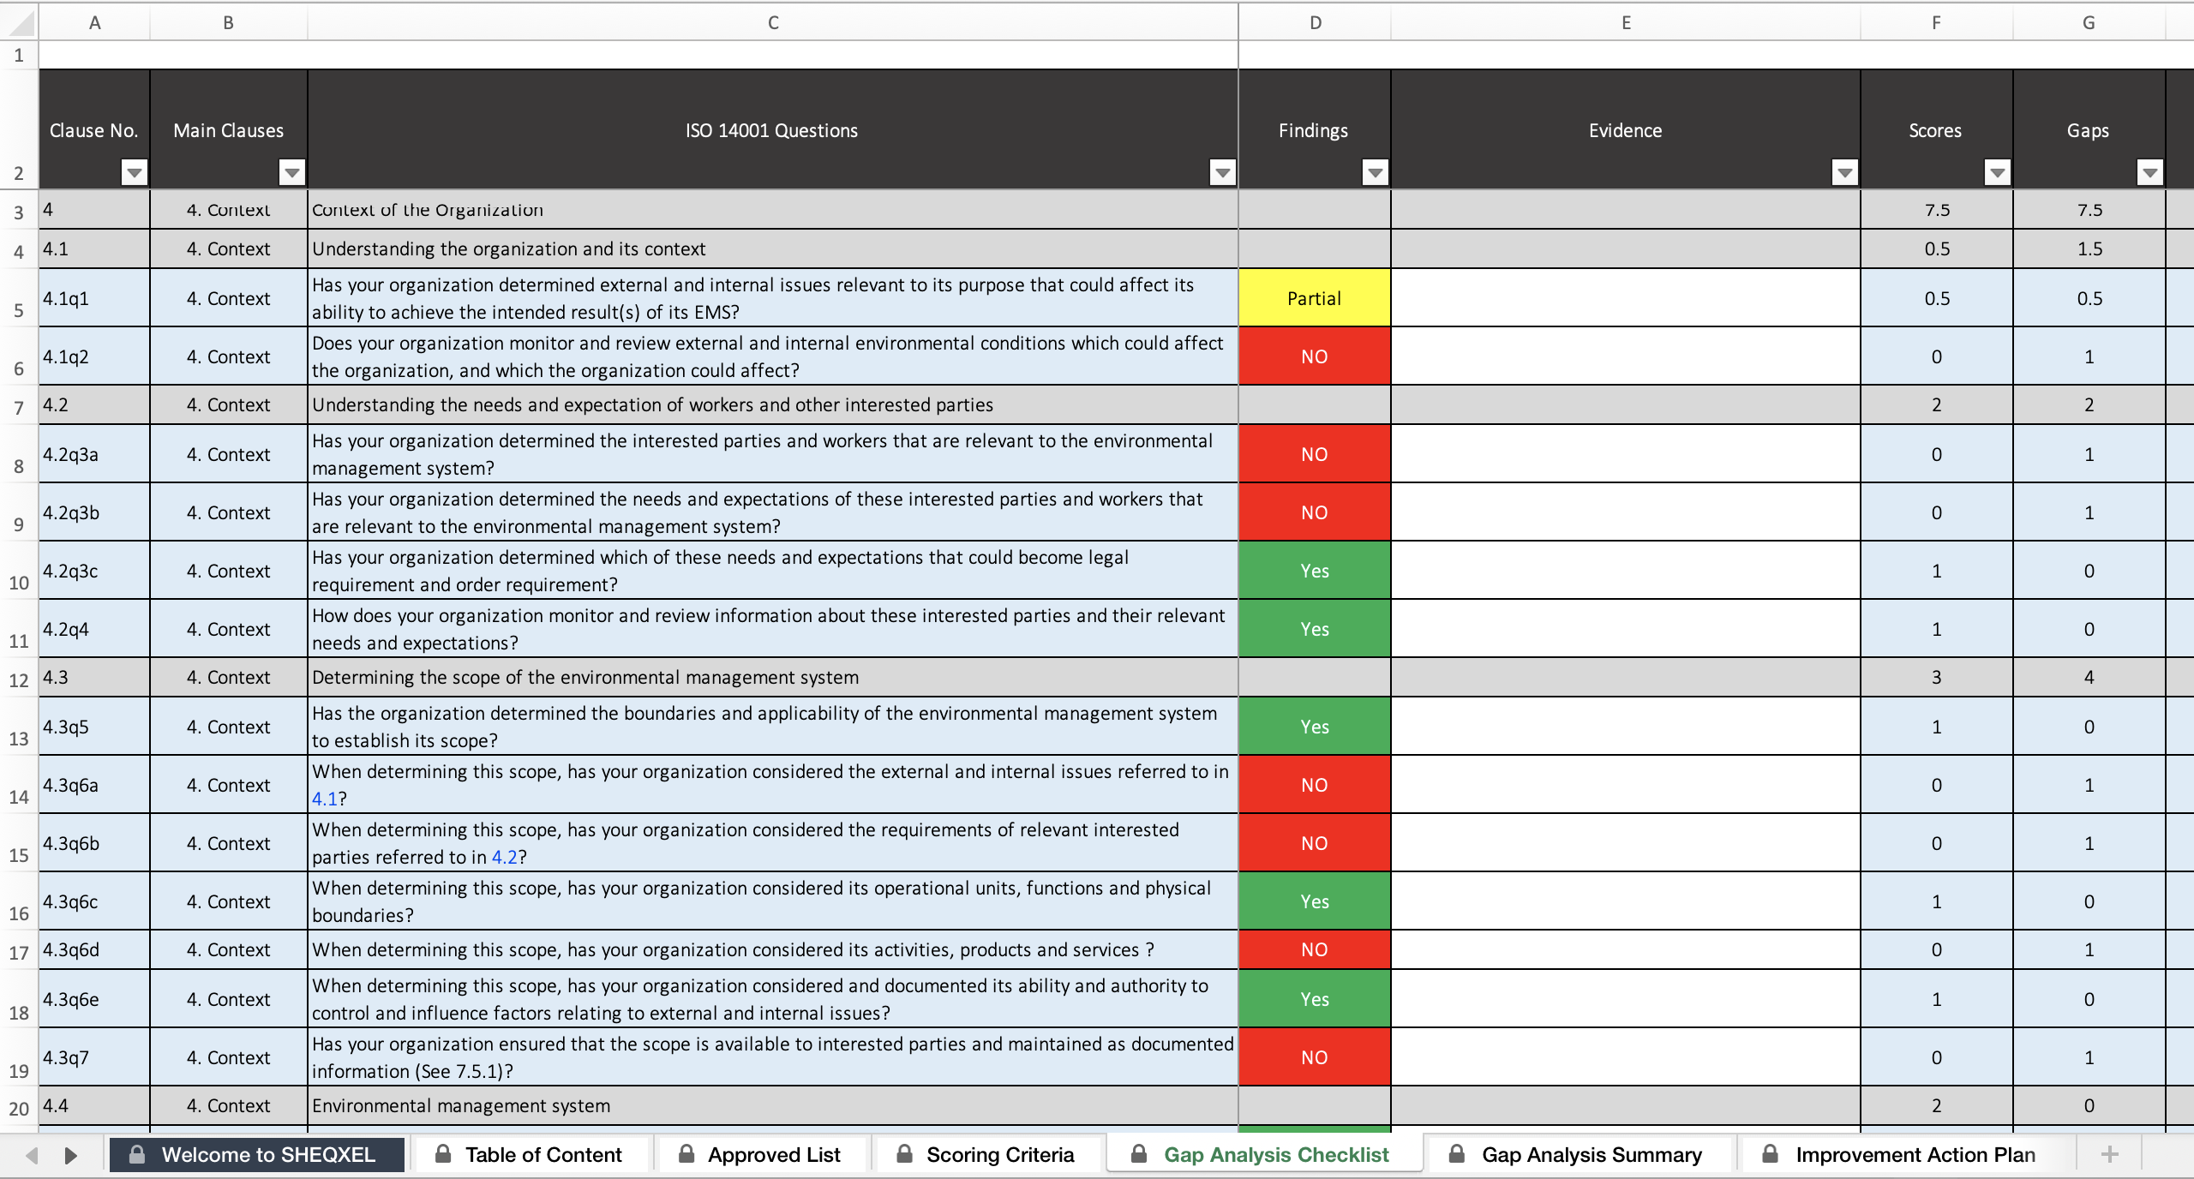Follow the 4.1 hyperlink in the scope question
This screenshot has width=2194, height=1179.
pyautogui.click(x=324, y=799)
